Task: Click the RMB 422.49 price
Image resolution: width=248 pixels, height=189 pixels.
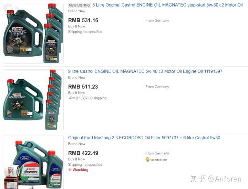Action: pyautogui.click(x=83, y=153)
